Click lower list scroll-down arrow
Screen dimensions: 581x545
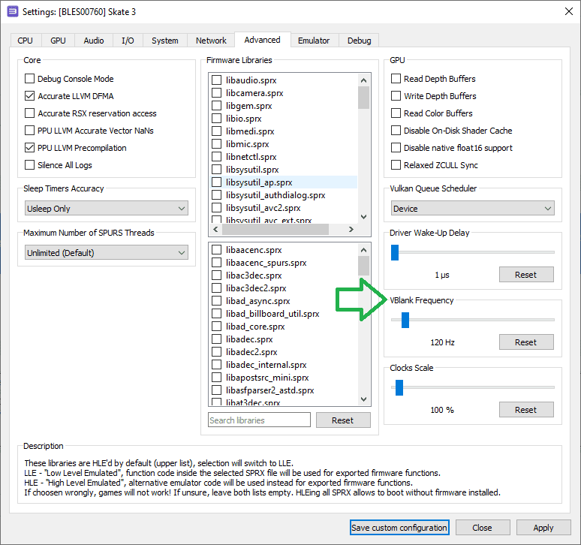tap(363, 399)
